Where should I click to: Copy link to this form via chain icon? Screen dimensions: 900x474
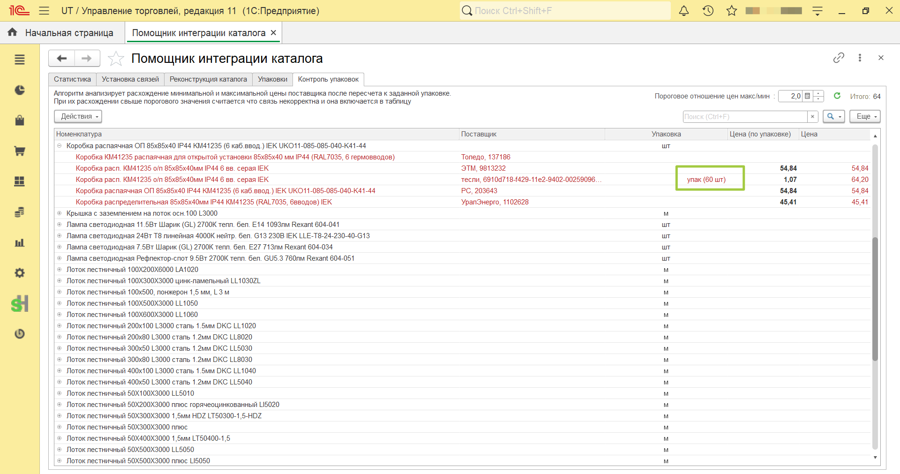pyautogui.click(x=839, y=58)
